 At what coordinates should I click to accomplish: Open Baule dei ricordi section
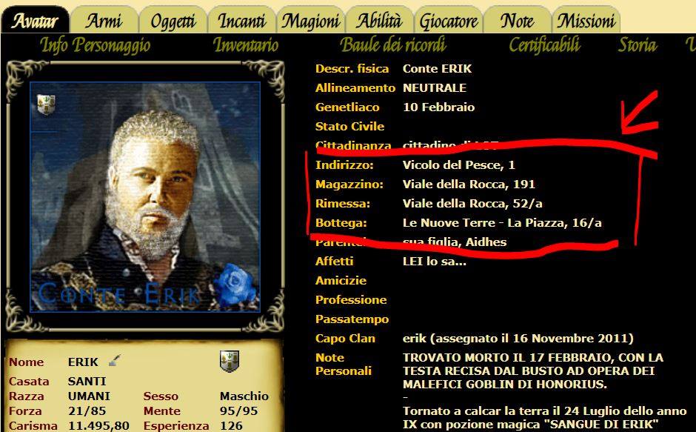coord(393,45)
